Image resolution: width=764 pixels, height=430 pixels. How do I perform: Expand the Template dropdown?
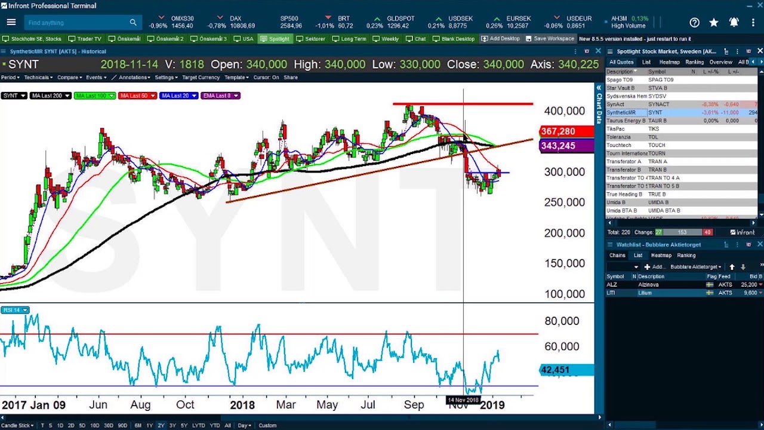click(237, 78)
